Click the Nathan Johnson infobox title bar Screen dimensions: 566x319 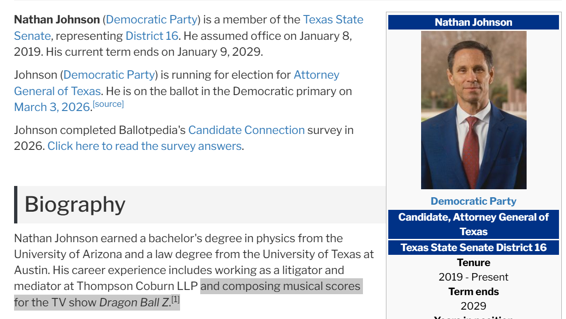coord(473,22)
